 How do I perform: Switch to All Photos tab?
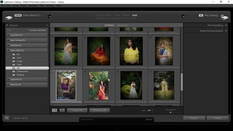coord(109,25)
